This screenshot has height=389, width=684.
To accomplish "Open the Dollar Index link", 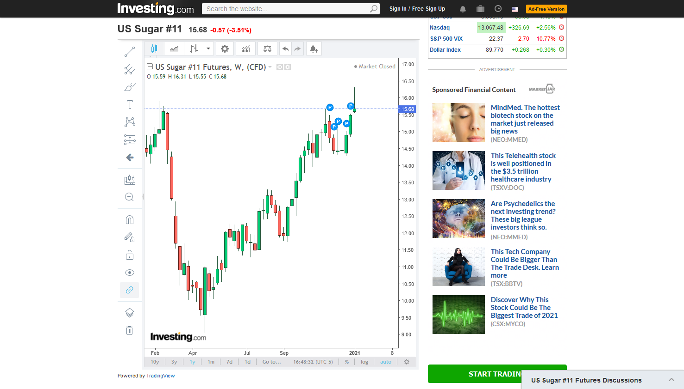I will (446, 50).
